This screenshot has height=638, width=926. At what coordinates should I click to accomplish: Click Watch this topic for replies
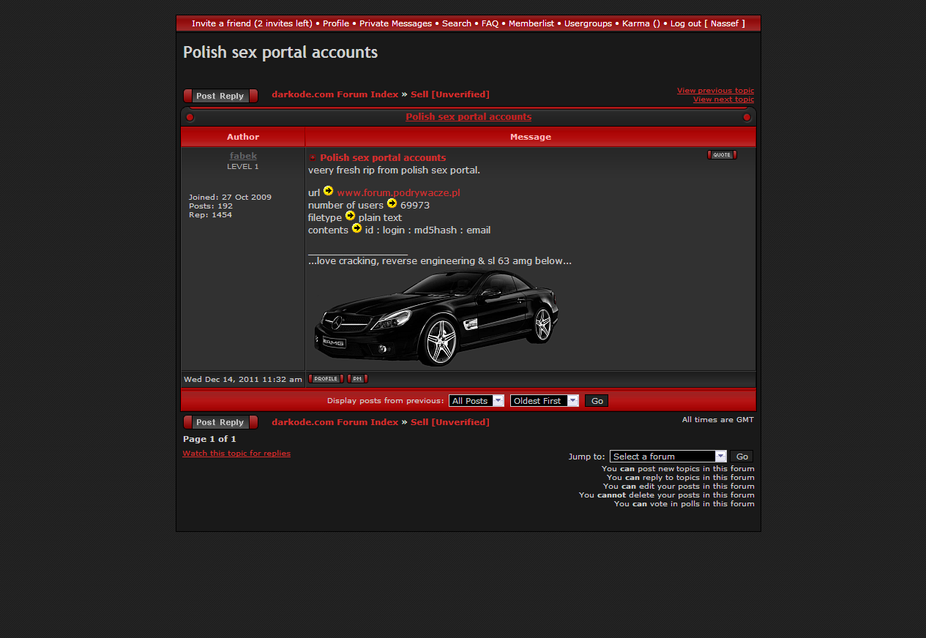(x=236, y=454)
